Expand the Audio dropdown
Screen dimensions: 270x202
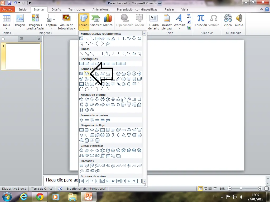tap(239, 28)
